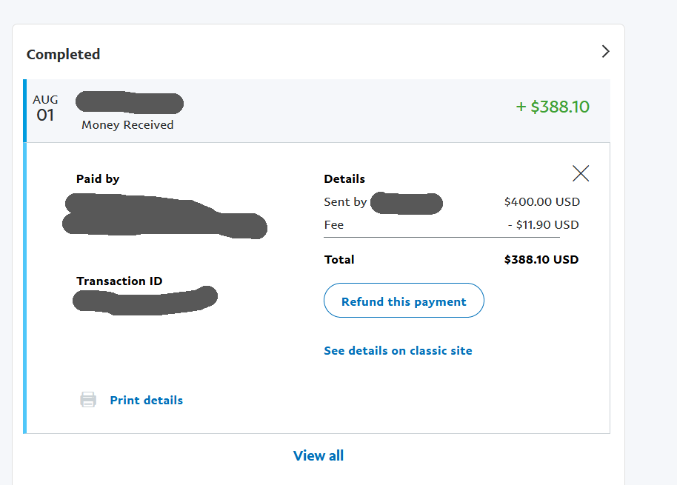Click the redacted Paid by details block

(x=164, y=215)
